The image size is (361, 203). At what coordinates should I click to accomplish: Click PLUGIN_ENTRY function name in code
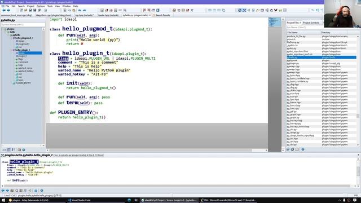pos(75,112)
